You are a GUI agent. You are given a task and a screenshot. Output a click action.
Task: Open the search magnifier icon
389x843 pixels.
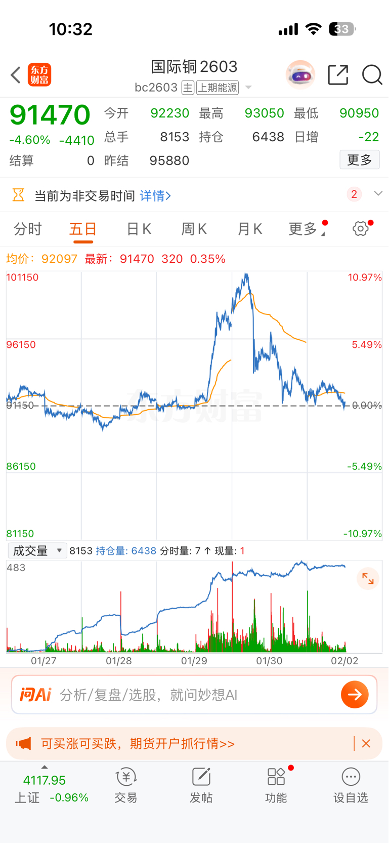(x=372, y=75)
